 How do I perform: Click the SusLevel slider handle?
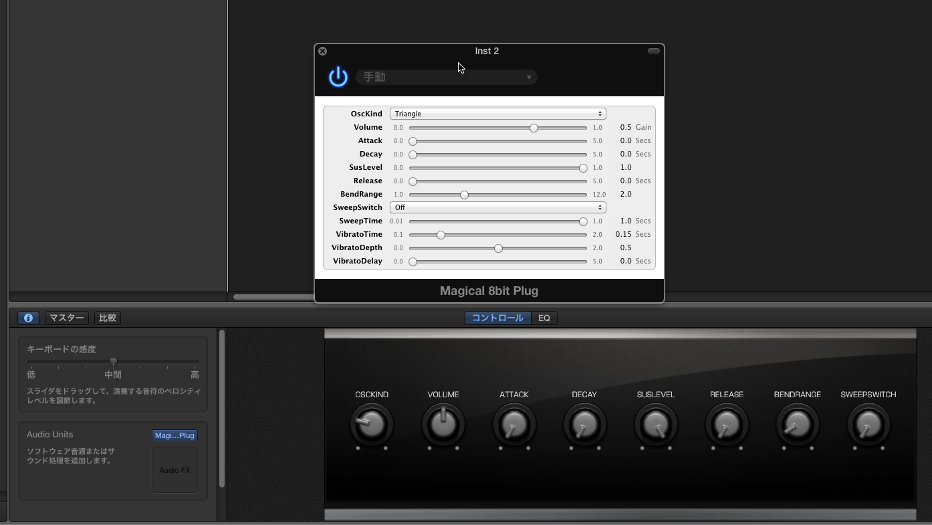point(583,168)
